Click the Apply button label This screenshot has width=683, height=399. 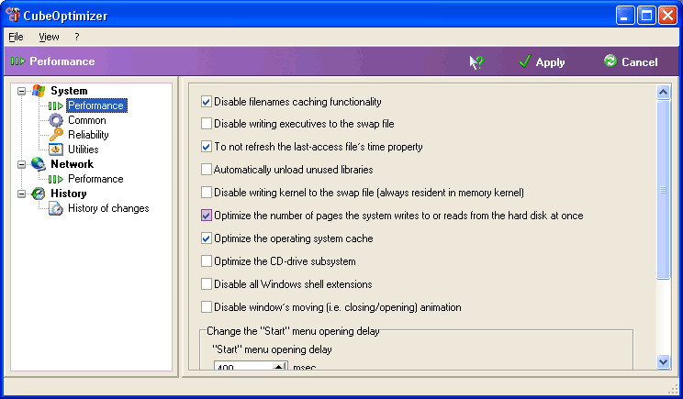550,62
